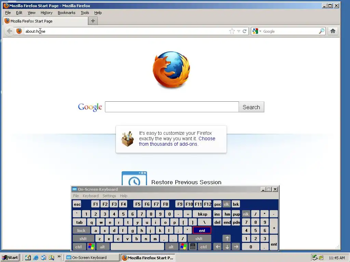Click the up arrow key
This screenshot has height=262, width=350.
[227, 238]
